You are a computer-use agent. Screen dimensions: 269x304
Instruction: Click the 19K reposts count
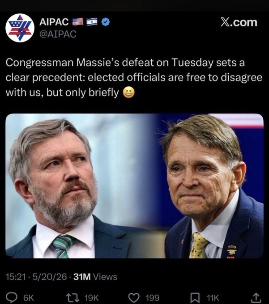(92, 298)
